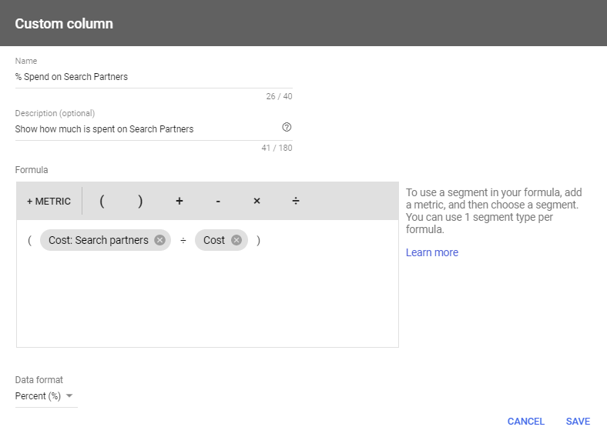The height and width of the screenshot is (437, 607).
Task: Click the empty formula editor area
Action: click(207, 302)
